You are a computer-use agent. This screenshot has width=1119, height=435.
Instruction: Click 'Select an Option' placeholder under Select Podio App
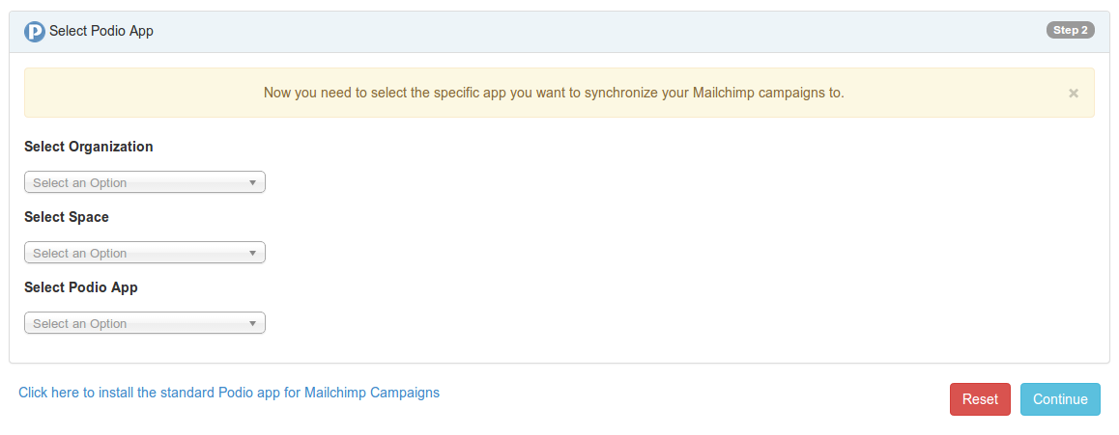tap(80, 324)
